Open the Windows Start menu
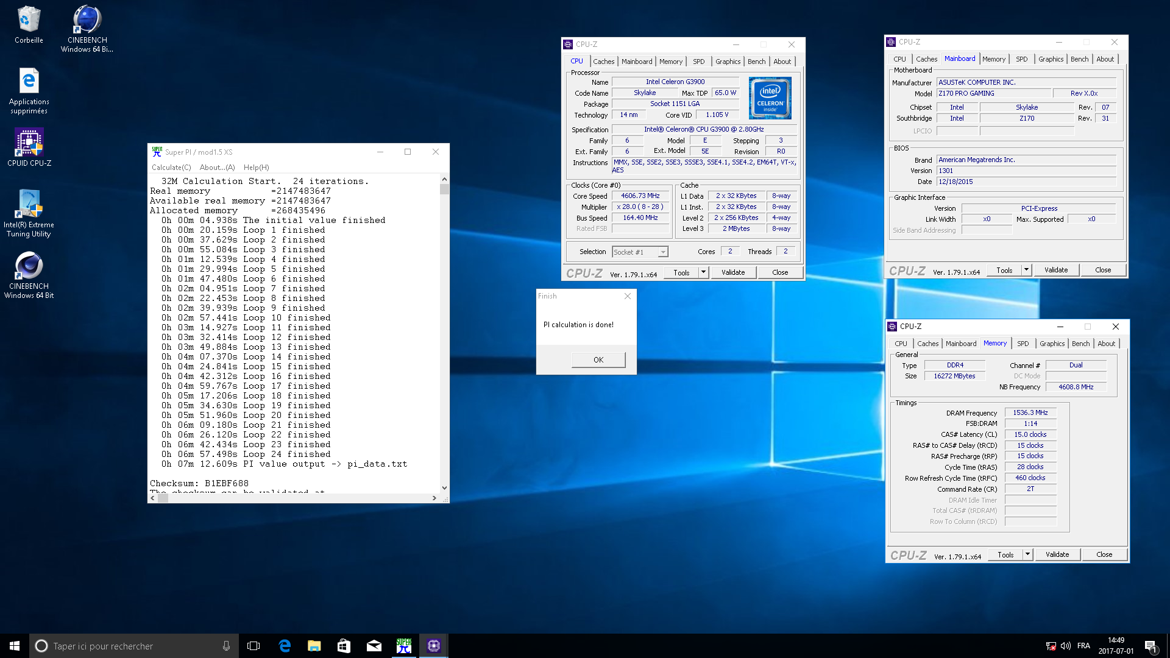The width and height of the screenshot is (1170, 658). pyautogui.click(x=15, y=646)
